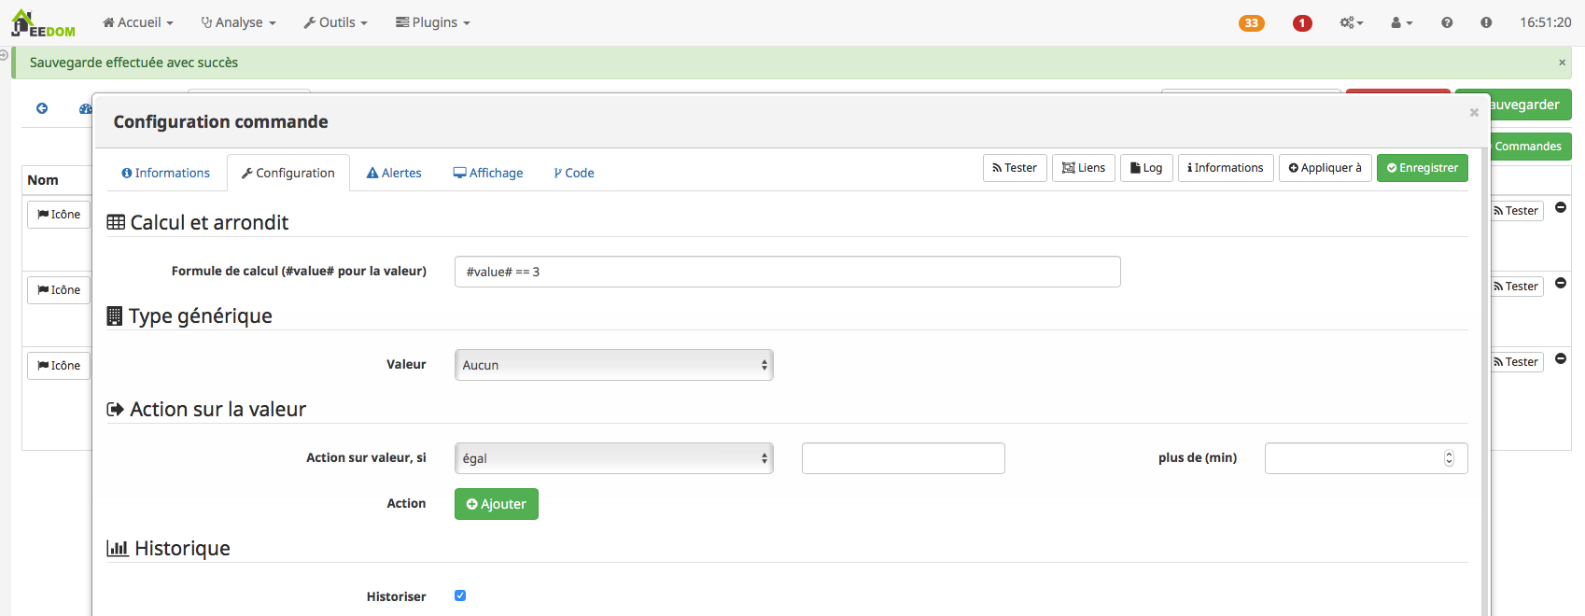Dismiss the success message banner
Image resolution: width=1585 pixels, height=616 pixels.
click(x=1562, y=63)
